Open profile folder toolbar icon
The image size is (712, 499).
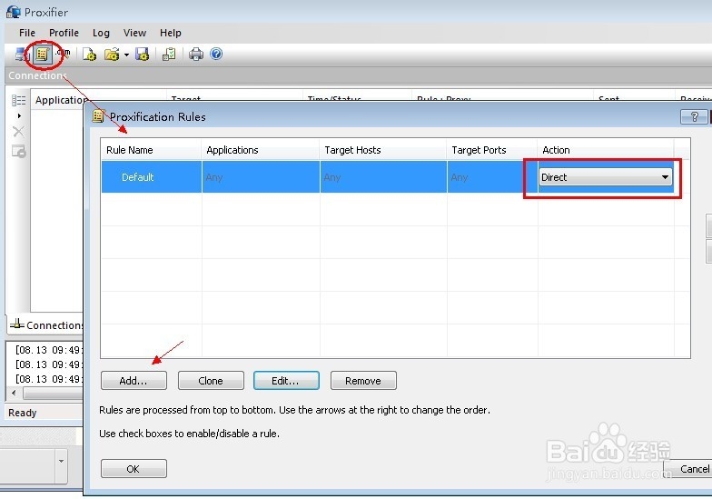click(x=112, y=55)
